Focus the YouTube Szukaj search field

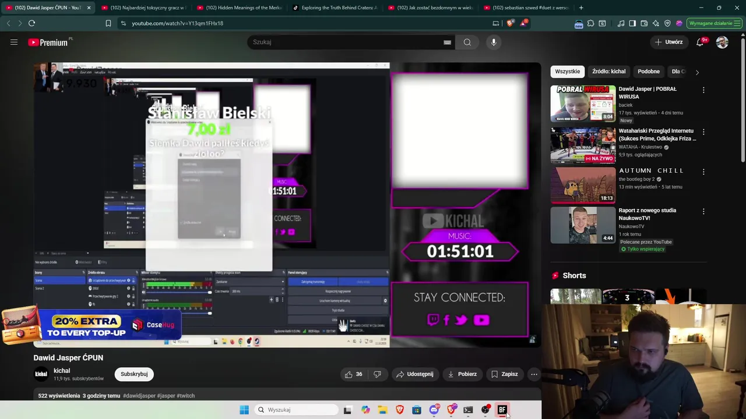(347, 42)
